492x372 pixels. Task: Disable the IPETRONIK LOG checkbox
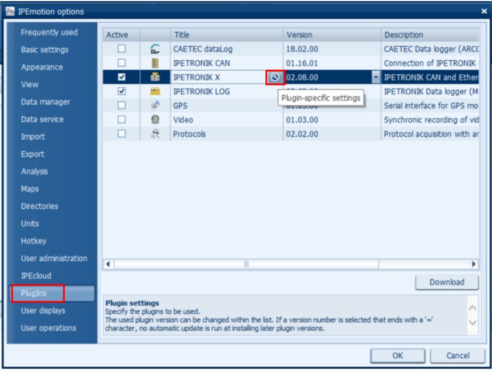(x=122, y=91)
